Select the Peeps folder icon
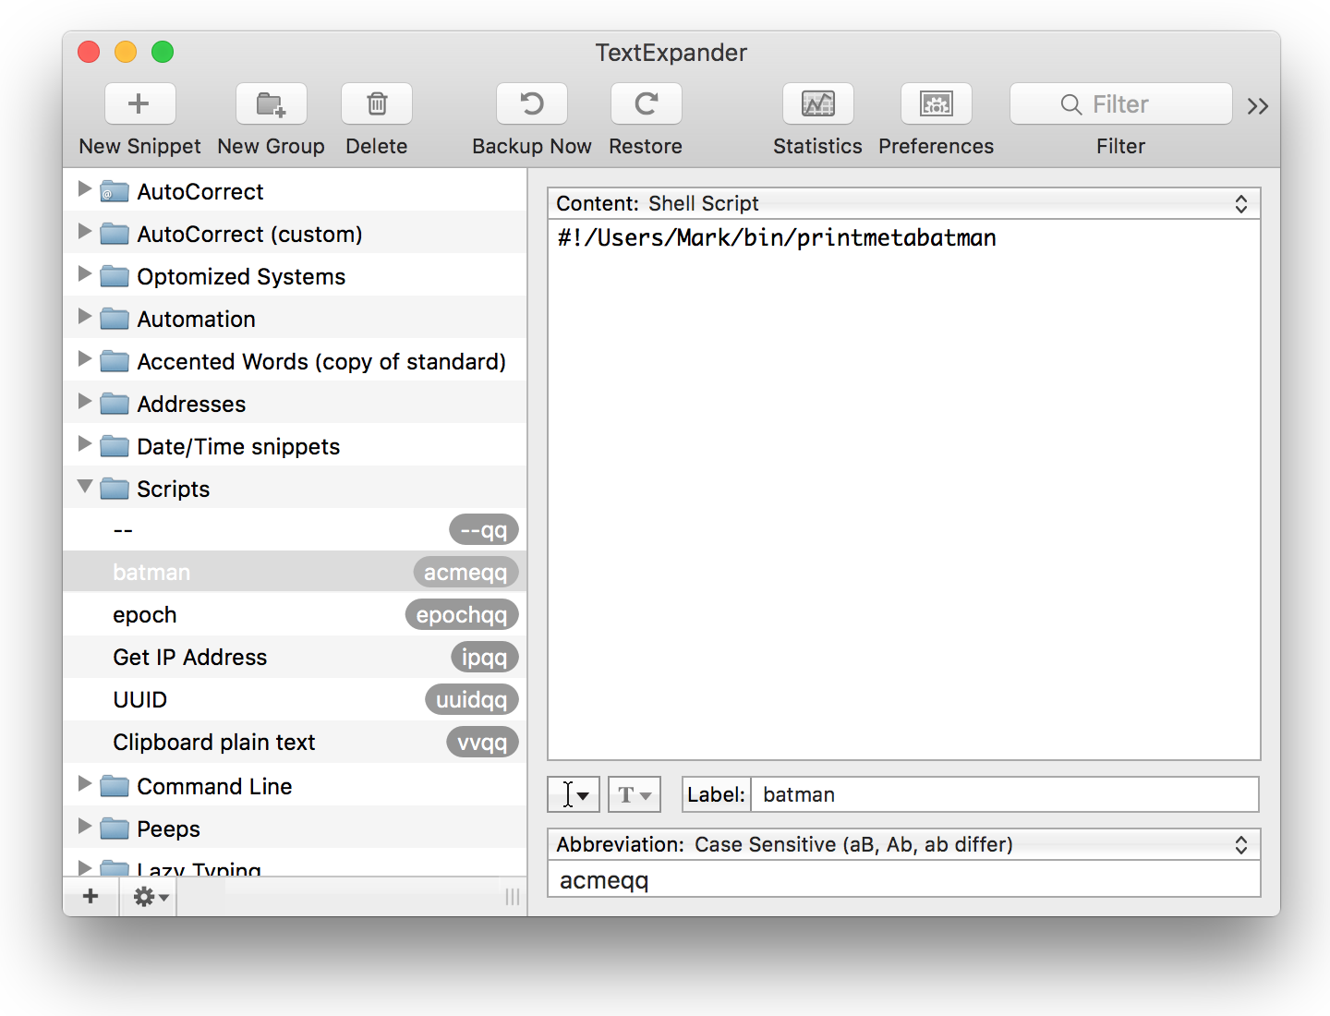 click(x=115, y=829)
